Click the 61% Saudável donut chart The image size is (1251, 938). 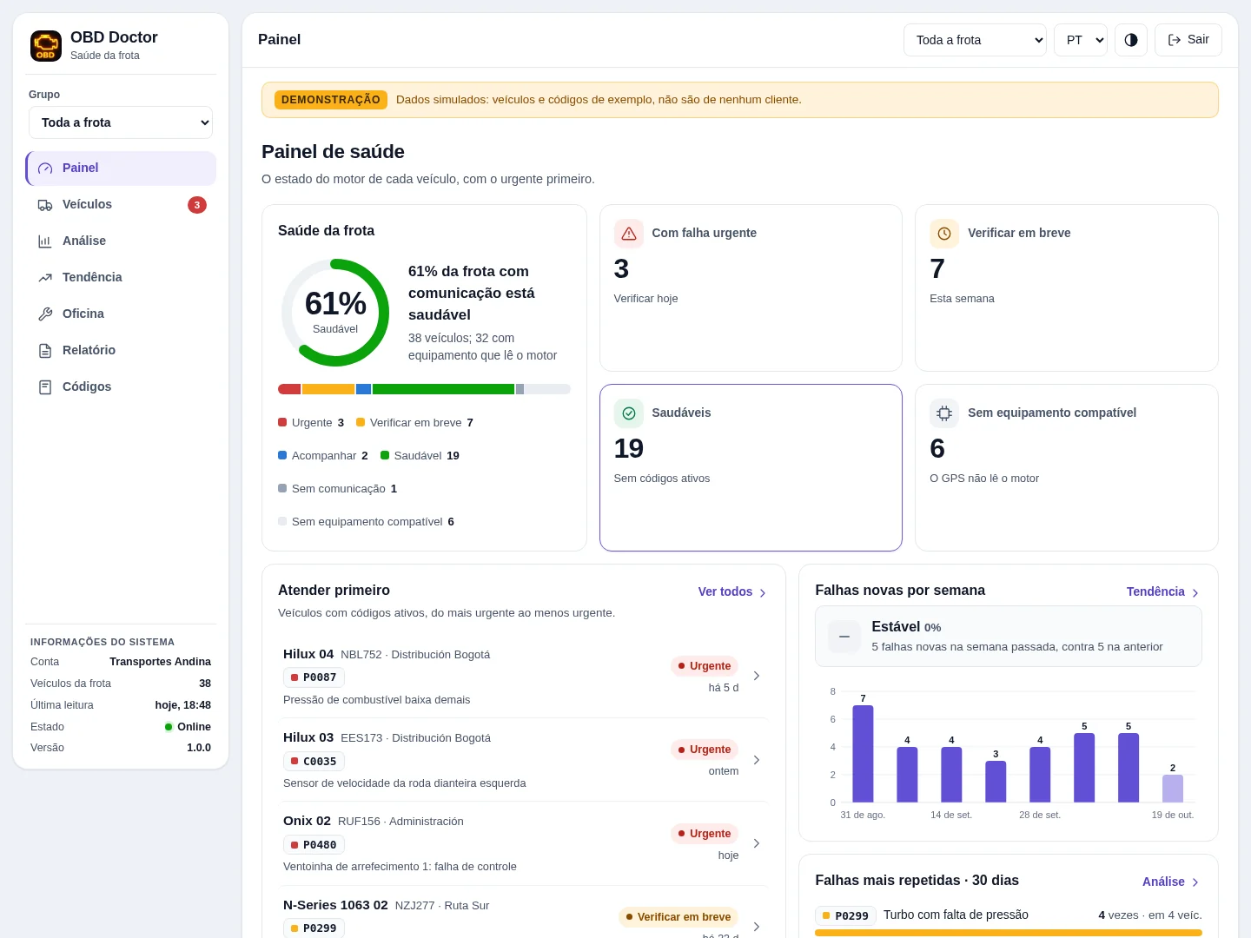[x=335, y=313]
